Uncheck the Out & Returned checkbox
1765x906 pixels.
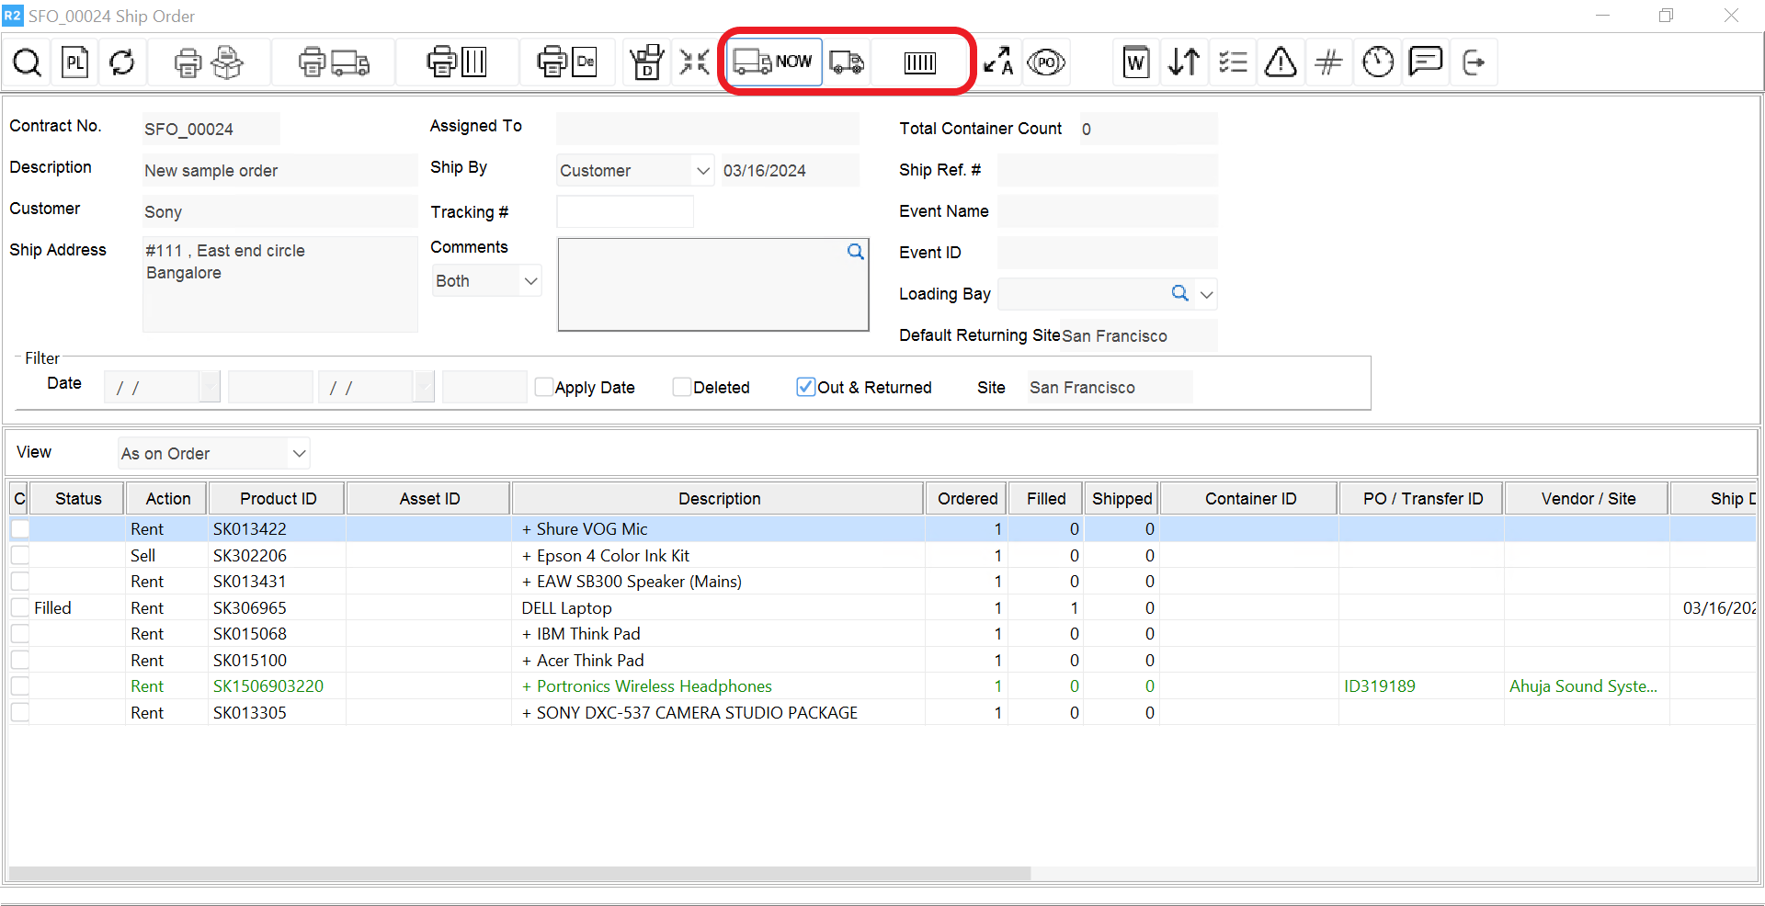click(805, 388)
